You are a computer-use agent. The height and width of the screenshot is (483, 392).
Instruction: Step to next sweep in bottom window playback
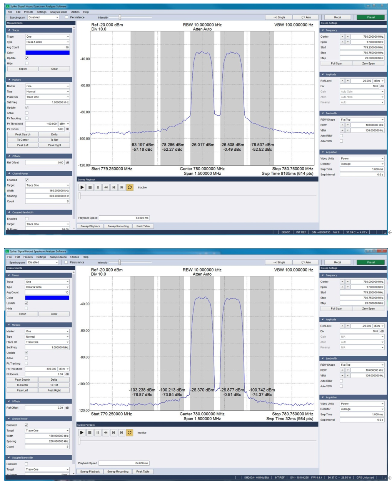click(x=122, y=433)
